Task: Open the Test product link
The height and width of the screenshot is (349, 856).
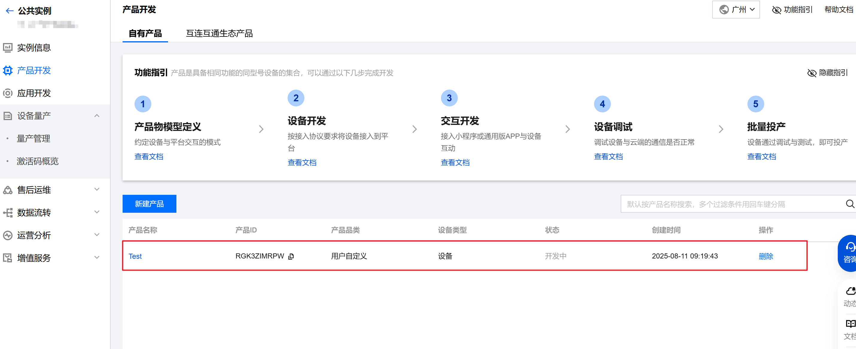Action: (x=135, y=256)
